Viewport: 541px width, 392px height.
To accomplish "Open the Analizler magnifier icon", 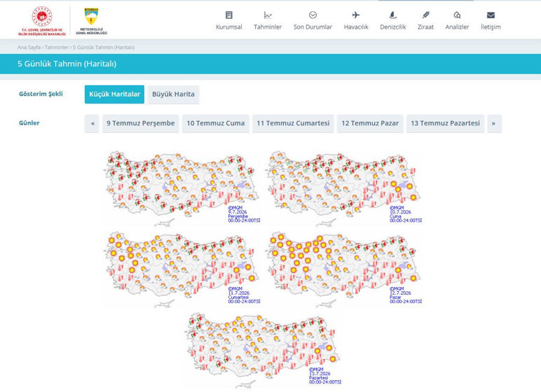I will (457, 15).
